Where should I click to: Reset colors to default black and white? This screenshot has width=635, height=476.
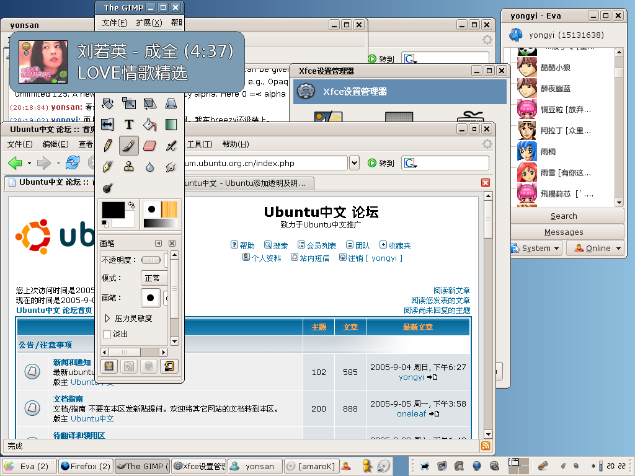104,223
